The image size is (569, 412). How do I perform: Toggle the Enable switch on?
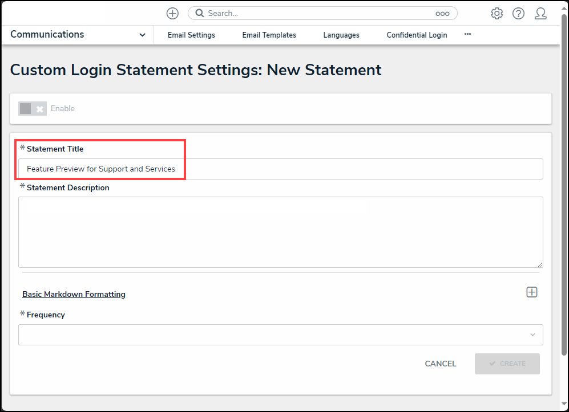point(32,109)
